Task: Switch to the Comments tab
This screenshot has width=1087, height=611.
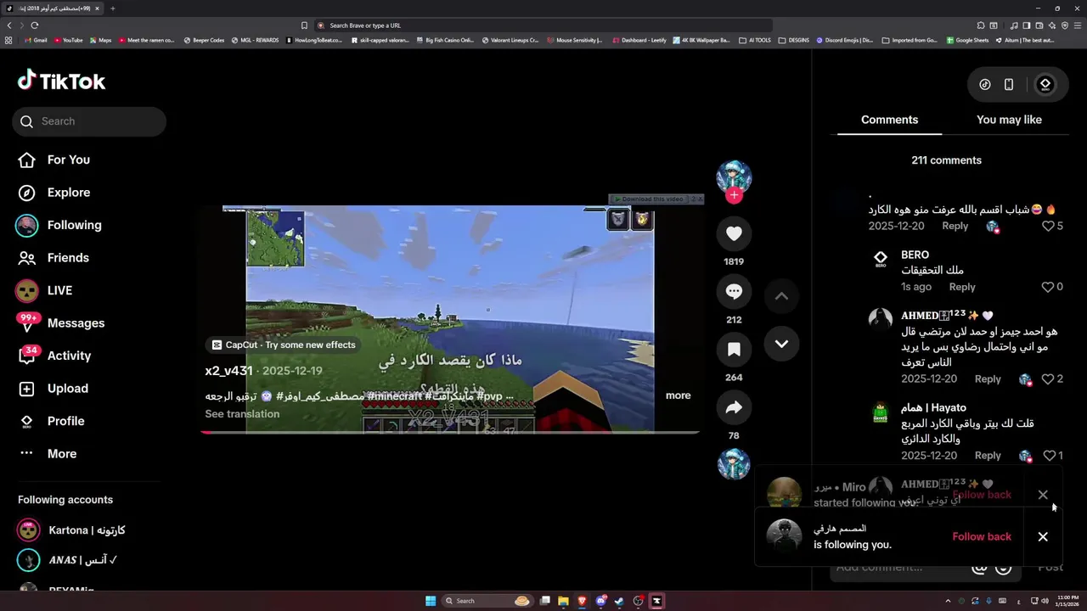Action: pyautogui.click(x=889, y=120)
